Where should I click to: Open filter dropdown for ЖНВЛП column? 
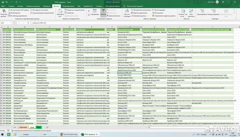[116, 30]
